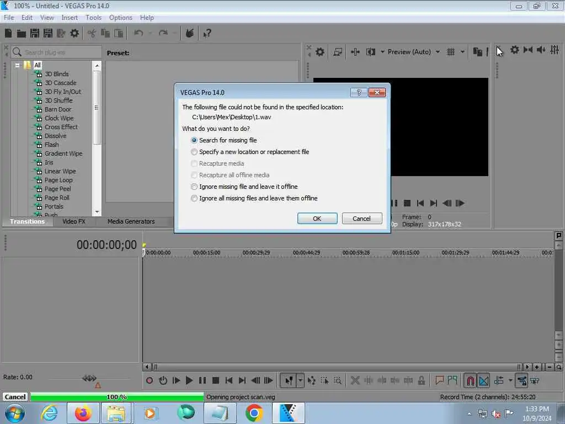
Task: Open Undo history dropdown arrow
Action: 150,33
